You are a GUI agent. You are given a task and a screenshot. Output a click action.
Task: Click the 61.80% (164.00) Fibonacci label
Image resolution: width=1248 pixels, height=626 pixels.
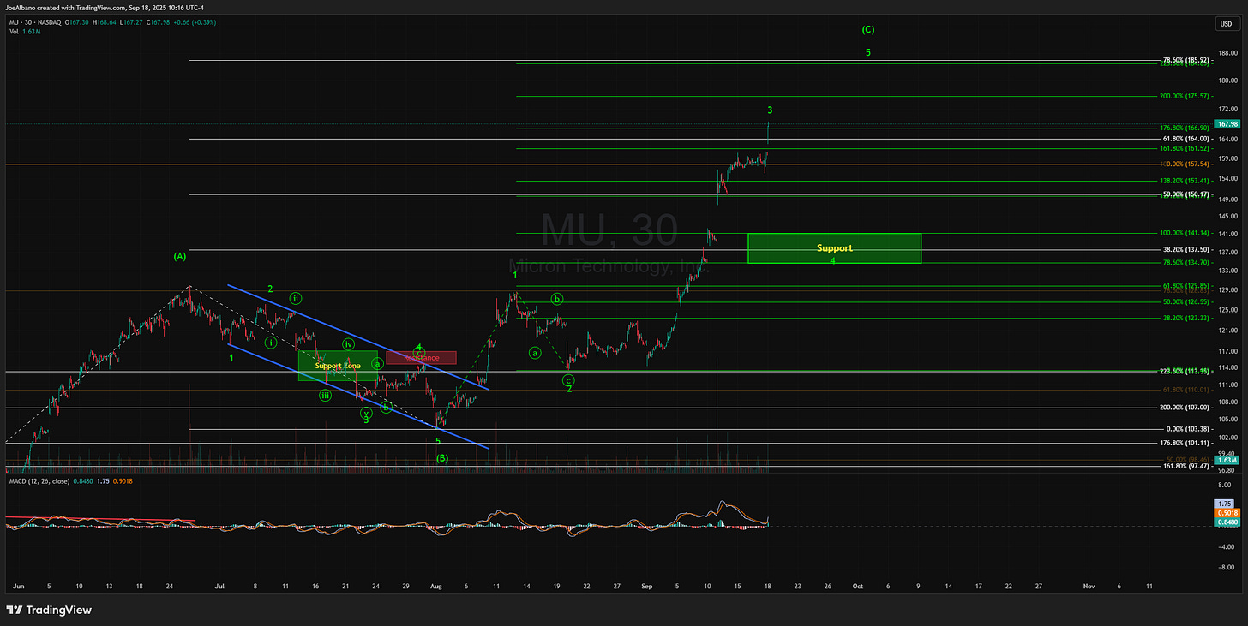(1185, 139)
